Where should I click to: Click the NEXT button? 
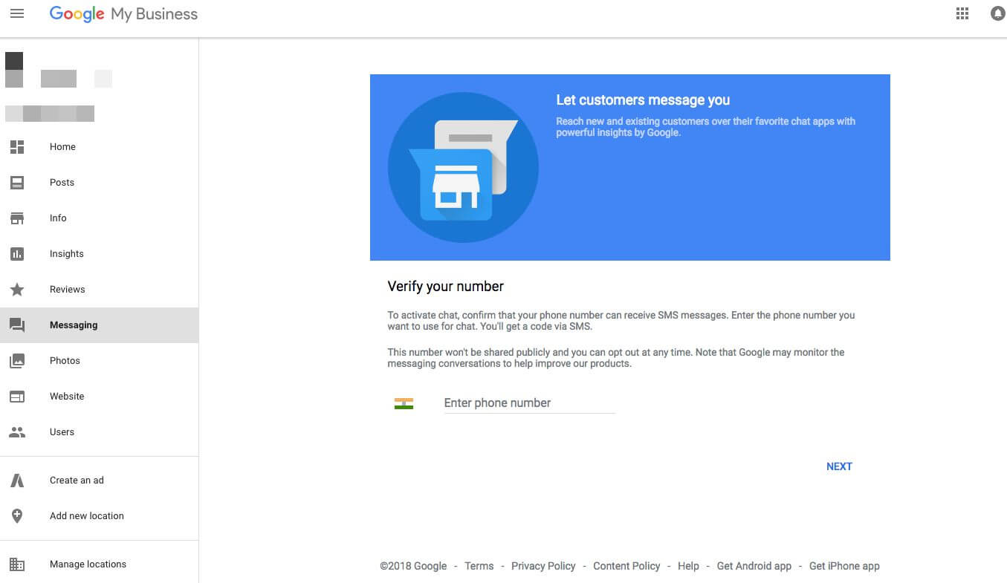pyautogui.click(x=839, y=466)
